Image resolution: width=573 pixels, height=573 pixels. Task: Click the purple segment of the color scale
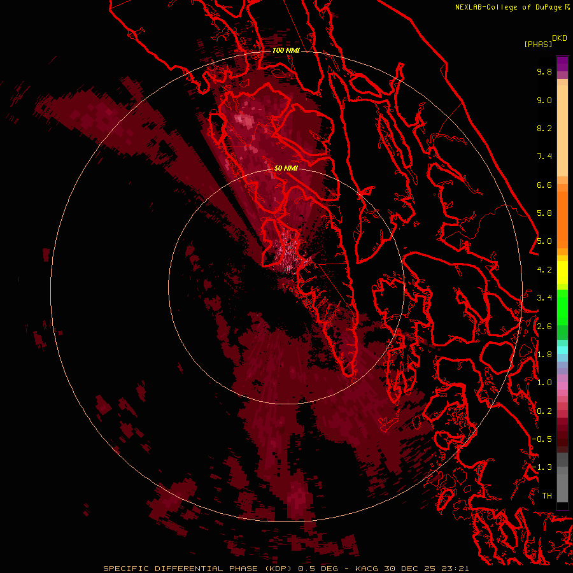click(562, 64)
